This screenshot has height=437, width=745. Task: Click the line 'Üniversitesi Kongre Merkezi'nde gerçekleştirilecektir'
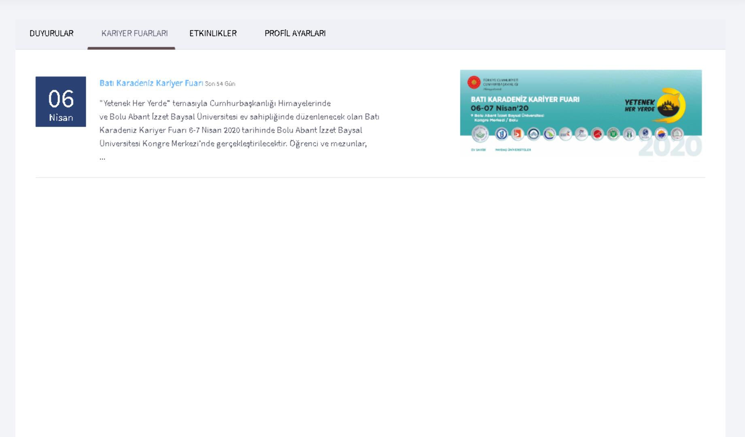pos(233,143)
